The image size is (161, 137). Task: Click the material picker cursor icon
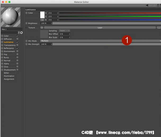[x=21, y=33]
